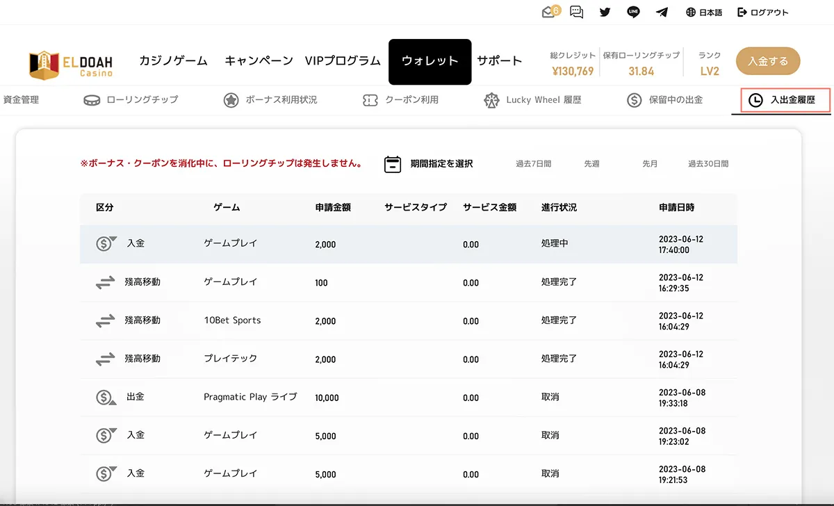Click the live chat bubble icon

[x=576, y=12]
